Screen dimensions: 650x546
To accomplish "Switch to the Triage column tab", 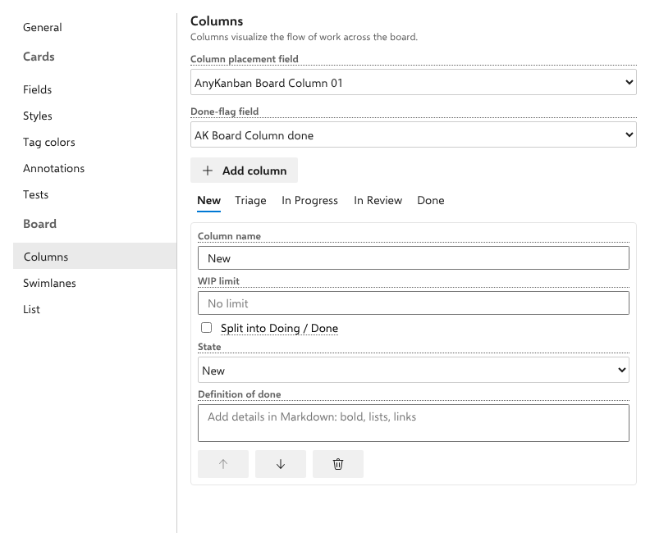I will [x=250, y=200].
